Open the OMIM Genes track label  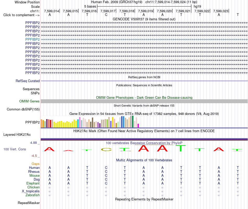(29, 101)
